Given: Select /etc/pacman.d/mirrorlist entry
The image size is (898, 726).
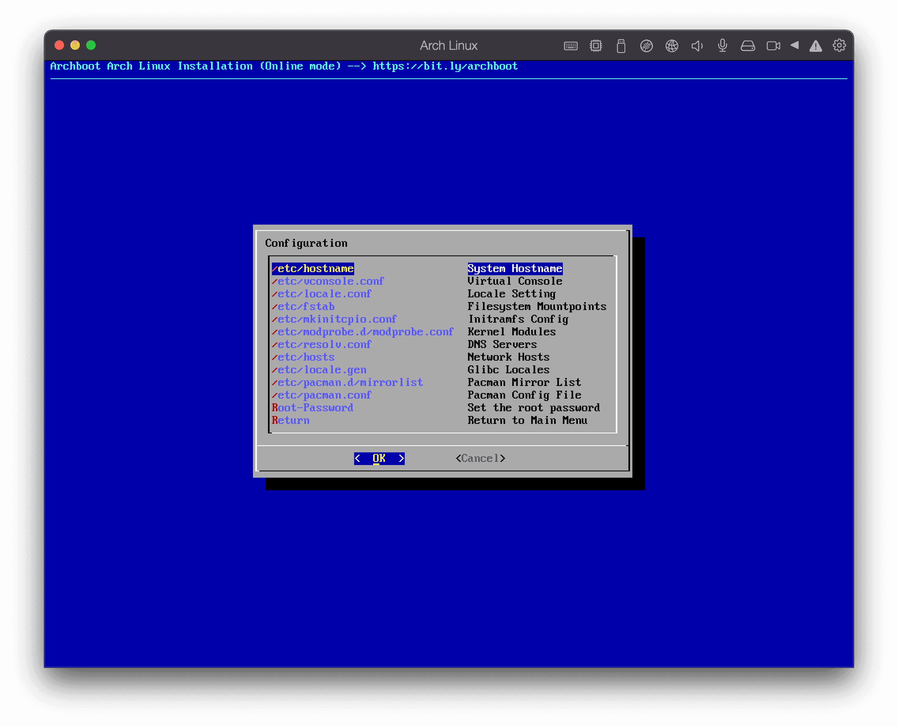Looking at the screenshot, I should pyautogui.click(x=347, y=382).
